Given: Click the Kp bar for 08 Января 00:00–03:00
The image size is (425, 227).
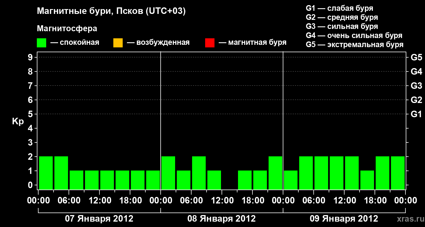Looking at the screenshot, I should pos(168,173).
